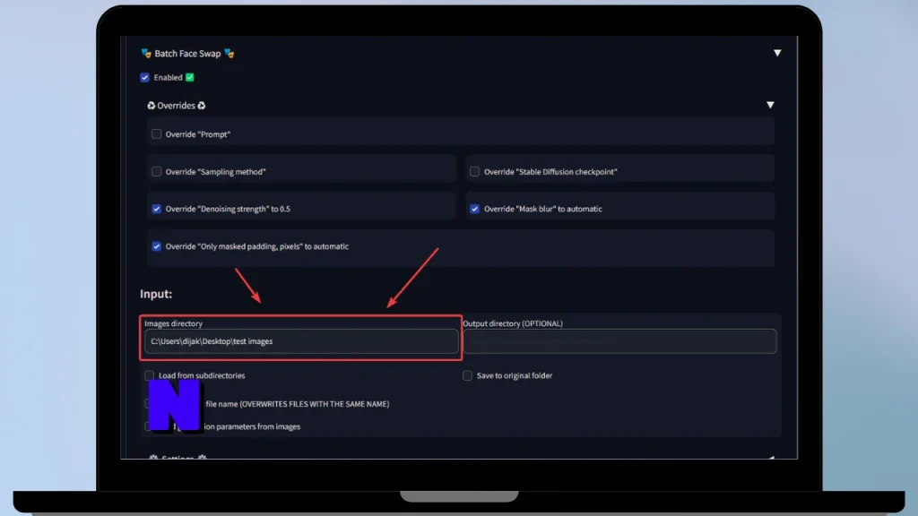Uncheck Override "Only masked padding, pixels" option
This screenshot has width=918, height=516.
click(156, 246)
